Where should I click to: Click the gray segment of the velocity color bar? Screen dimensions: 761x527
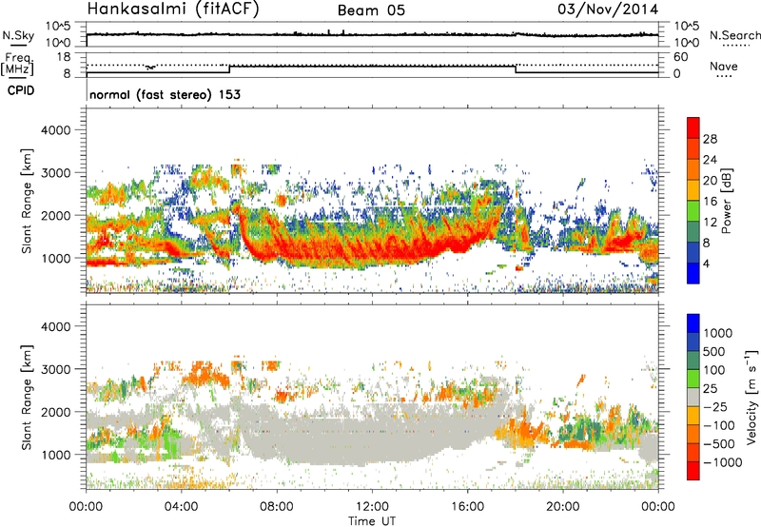693,398
